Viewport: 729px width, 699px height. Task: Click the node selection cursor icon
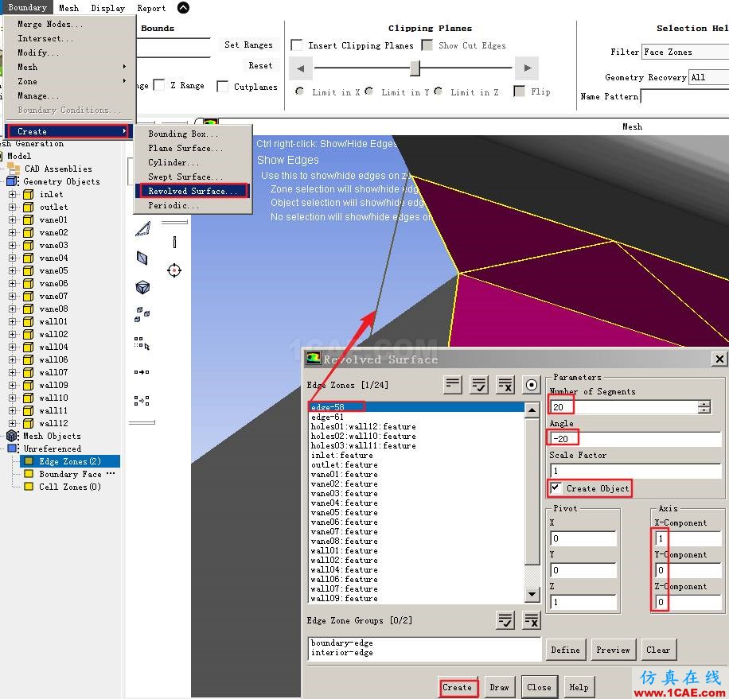[x=142, y=344]
